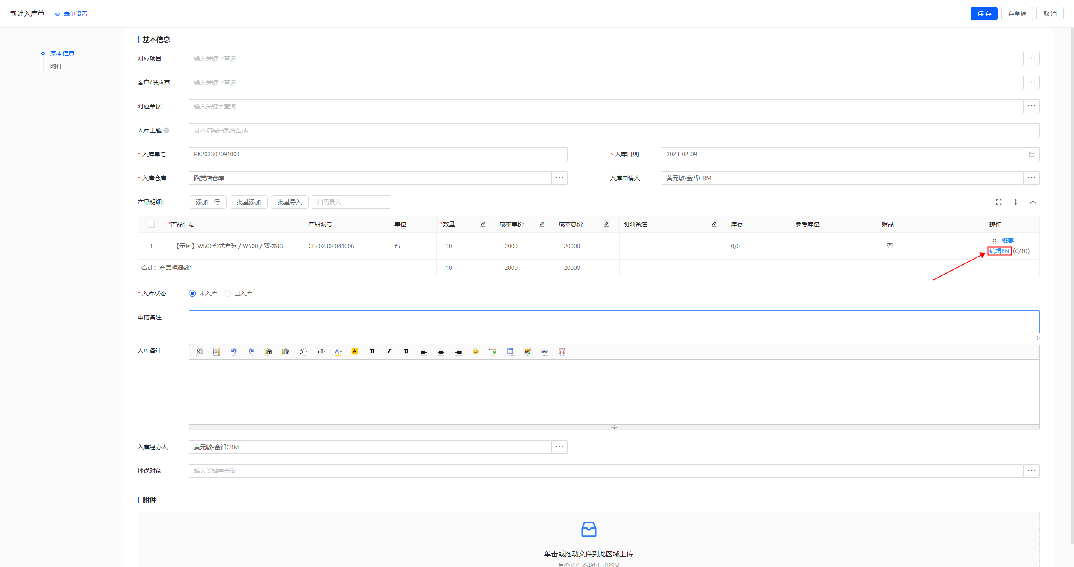Open the 入库经办人 selection (…) button
Image resolution: width=1074 pixels, height=567 pixels.
click(x=559, y=447)
